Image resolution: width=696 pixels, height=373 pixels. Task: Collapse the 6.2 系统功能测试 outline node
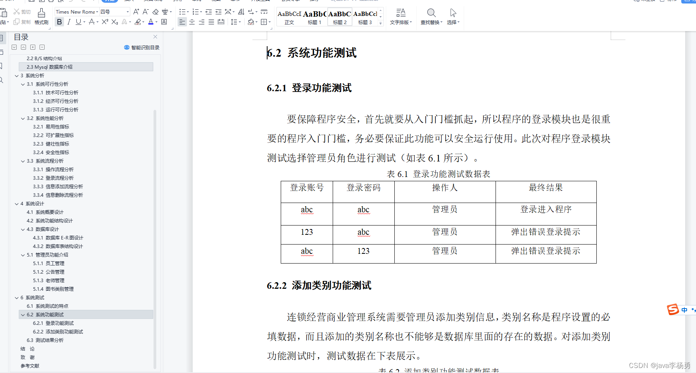click(x=23, y=315)
